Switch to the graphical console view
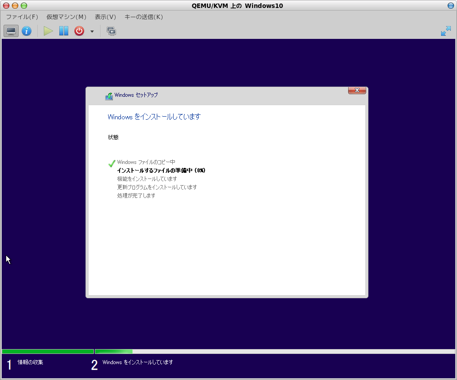Screen dimensions: 457x380 click(x=10, y=30)
